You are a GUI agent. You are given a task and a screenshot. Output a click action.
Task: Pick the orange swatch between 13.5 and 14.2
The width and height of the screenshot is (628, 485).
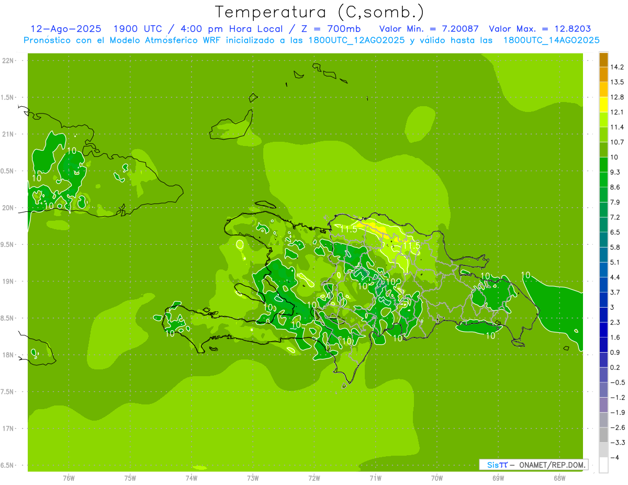tap(603, 75)
